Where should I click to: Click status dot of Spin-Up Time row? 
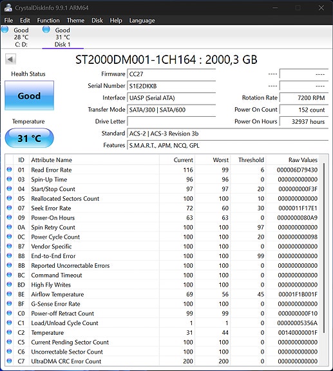click(x=9, y=179)
